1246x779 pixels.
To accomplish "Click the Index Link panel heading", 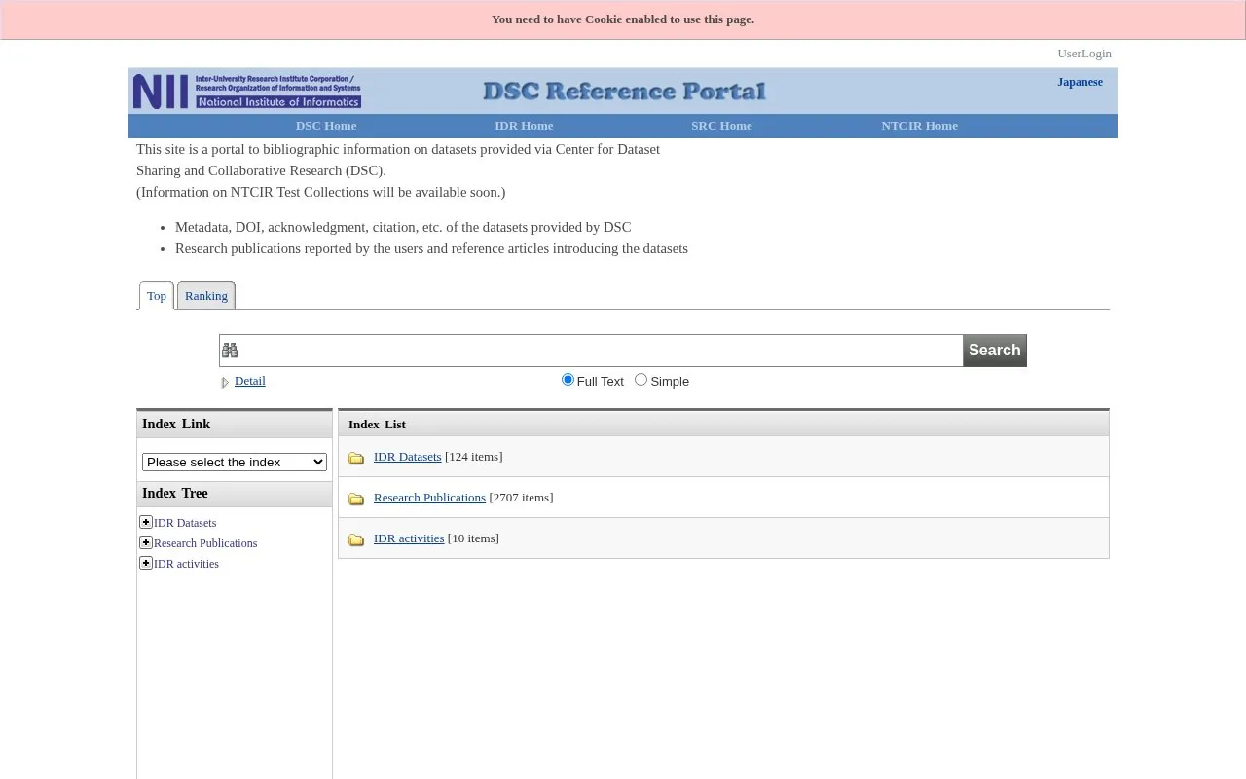I will (176, 424).
